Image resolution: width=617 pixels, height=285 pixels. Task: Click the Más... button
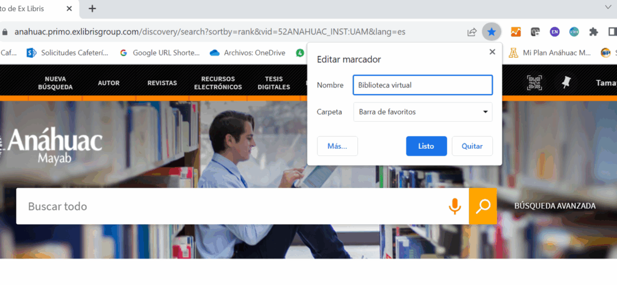(x=337, y=146)
